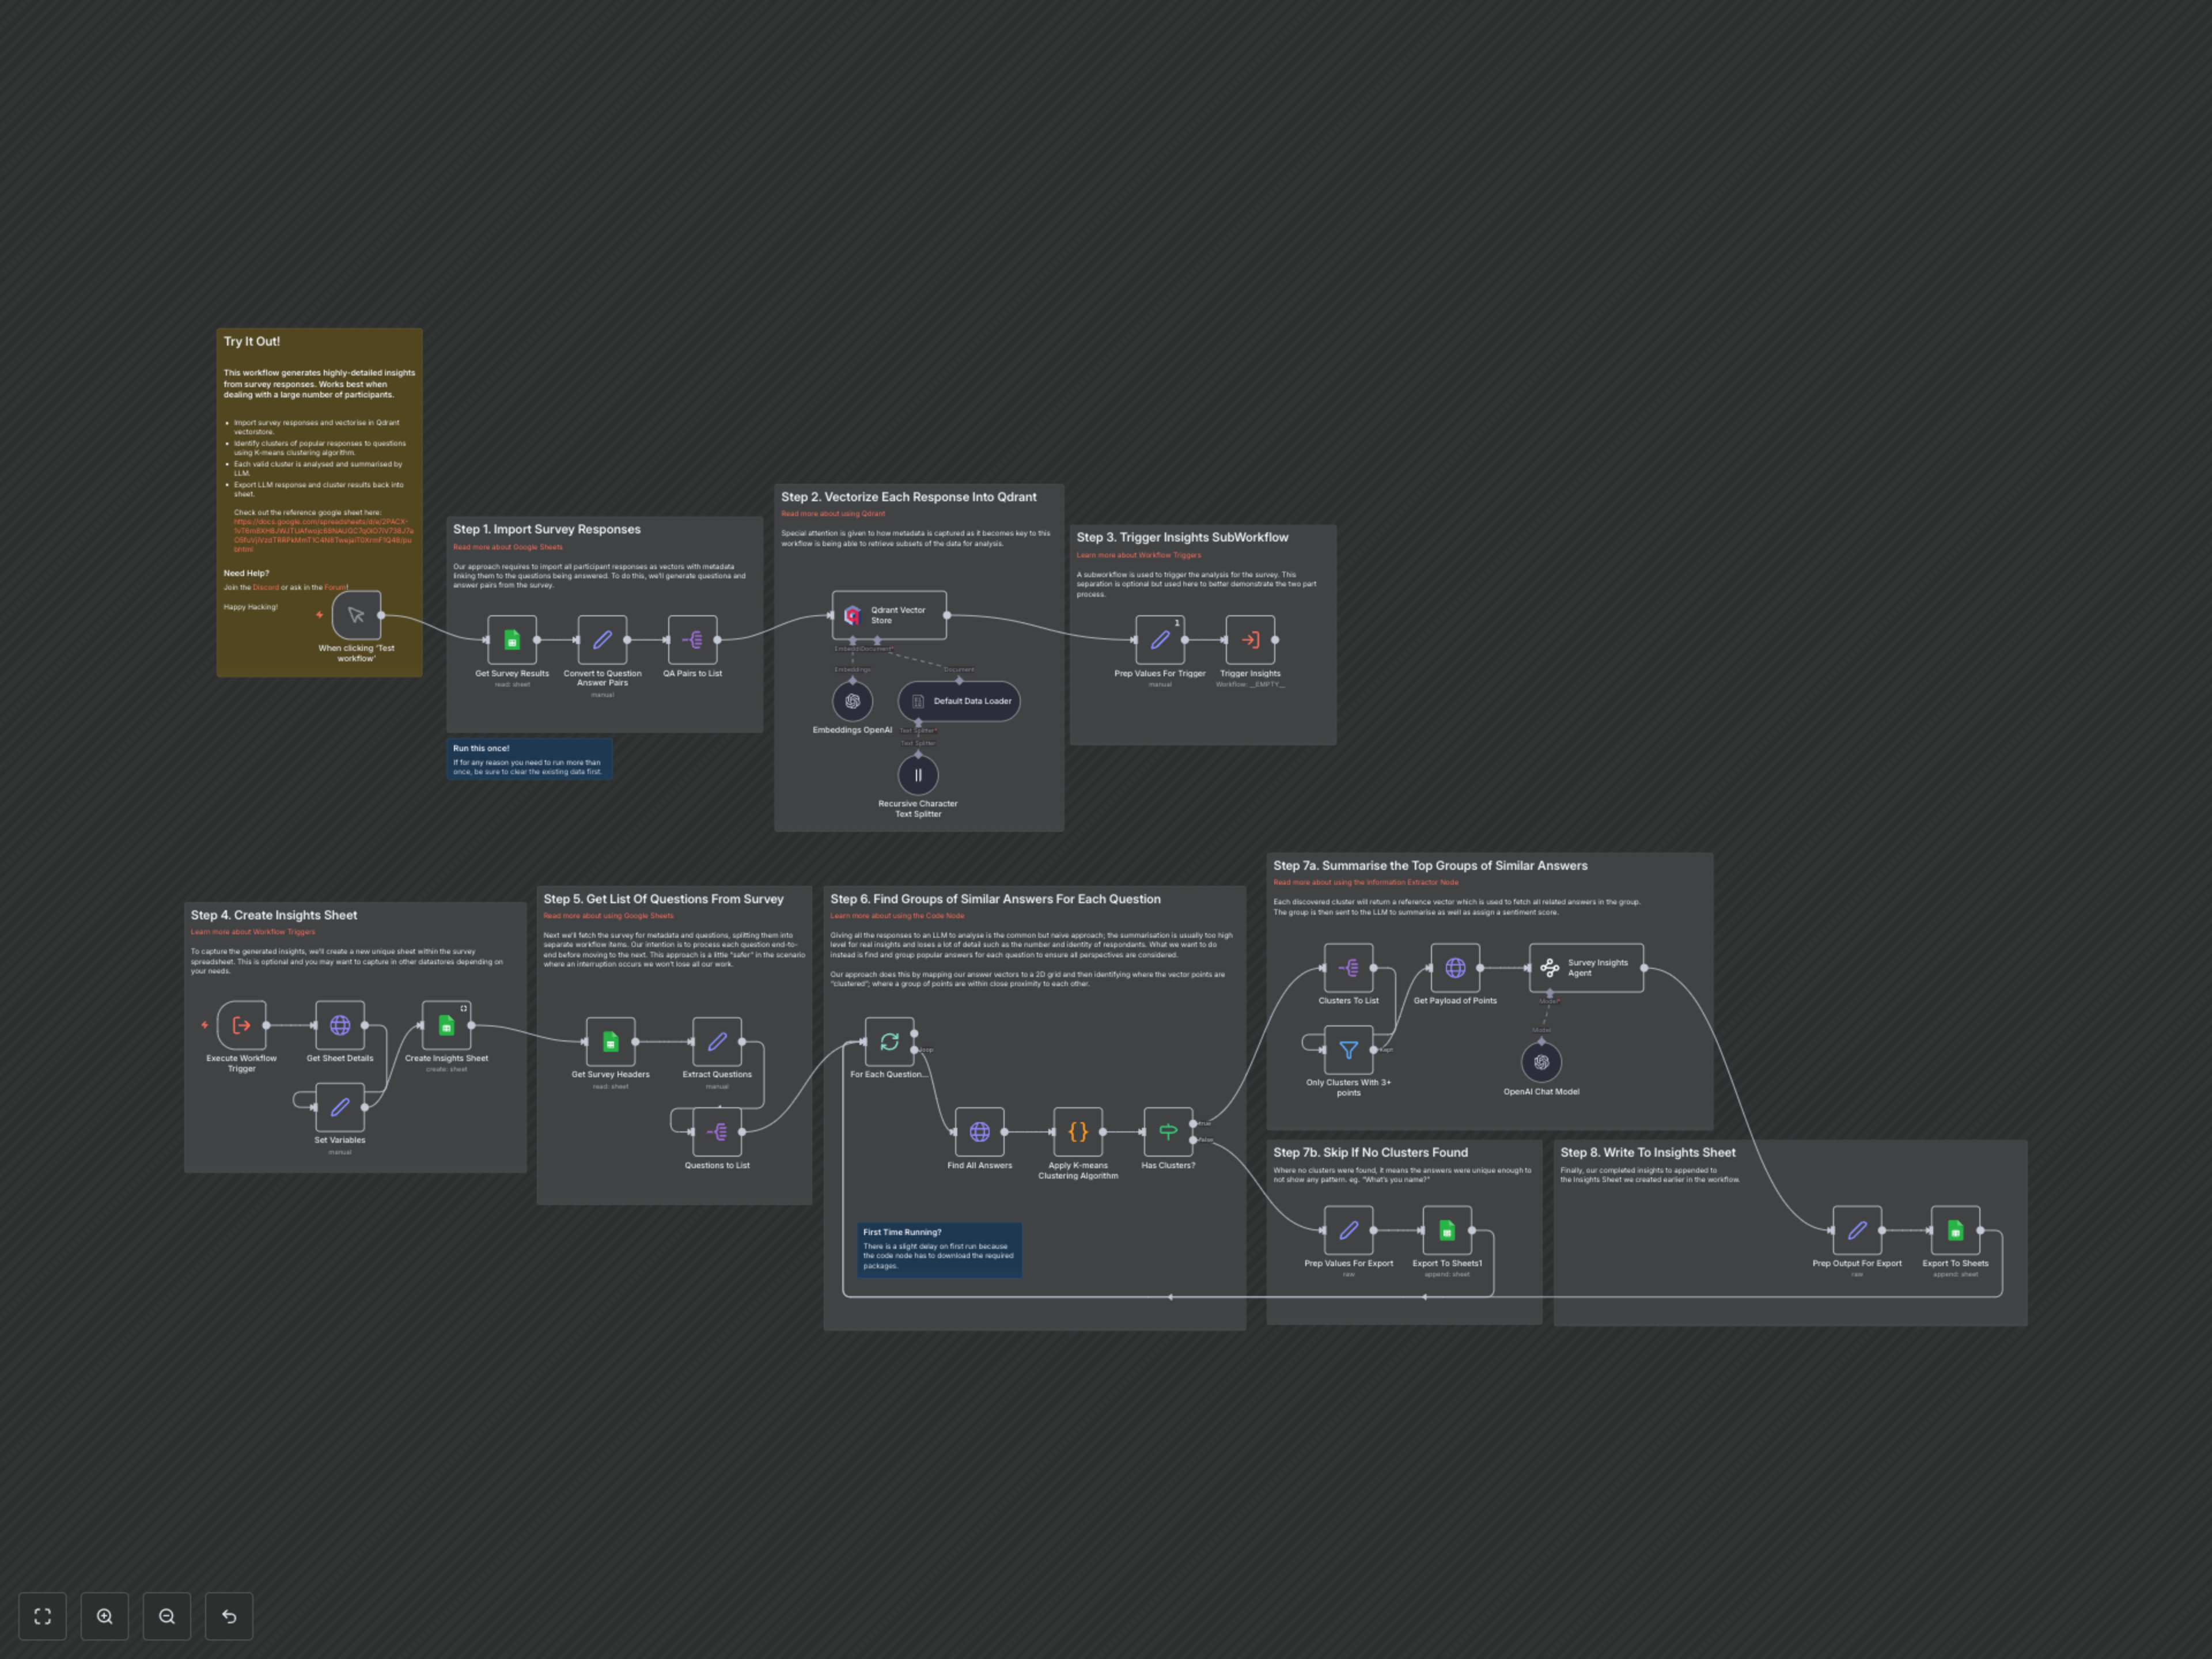This screenshot has height=1659, width=2212.
Task: Select the For Each Question loop node
Action: coord(889,1042)
